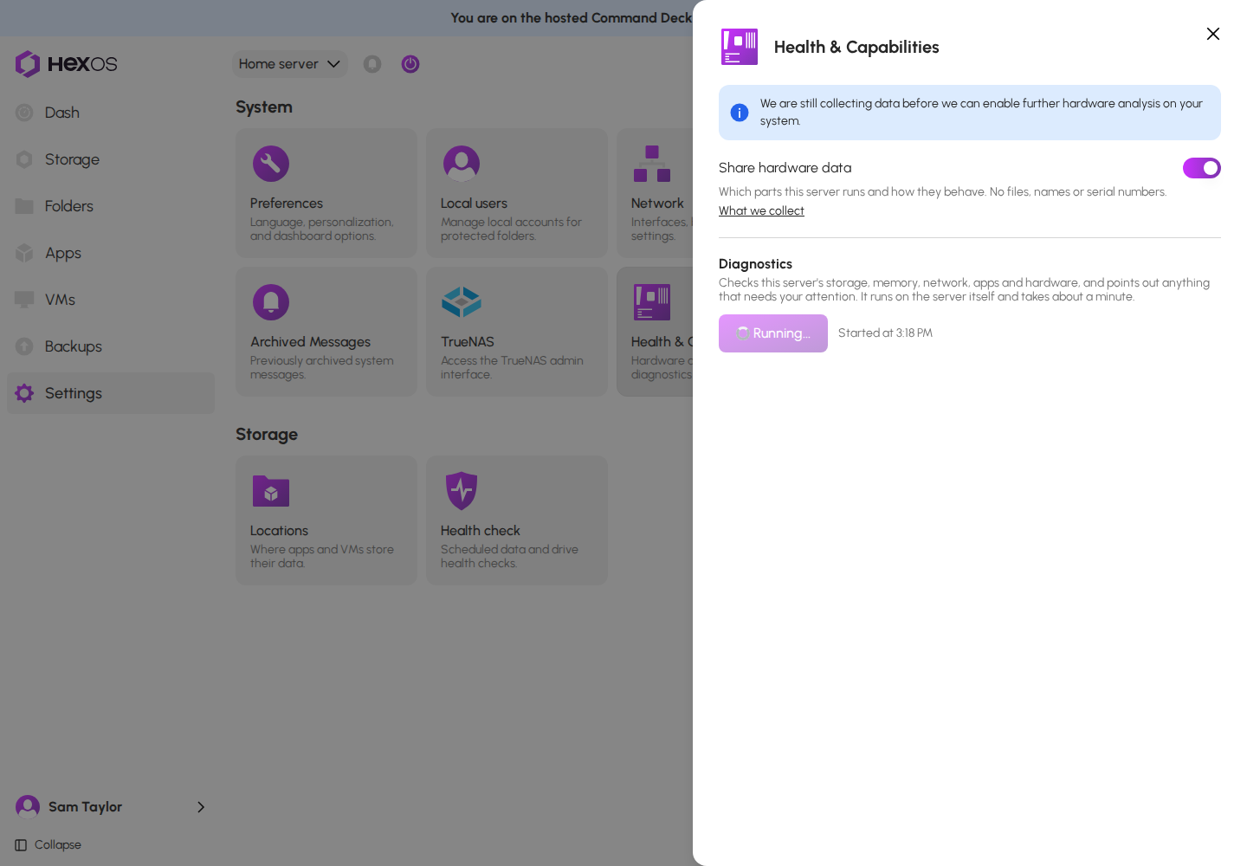Toggle Share hardware data switch
The width and height of the screenshot is (1247, 866).
click(x=1202, y=168)
